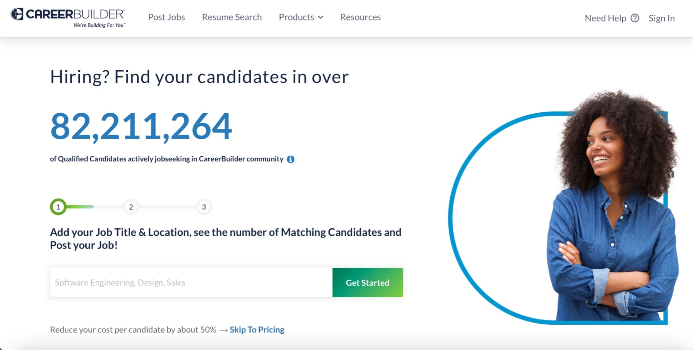Sign In to the account
Screen dimensions: 693x350
(x=661, y=18)
